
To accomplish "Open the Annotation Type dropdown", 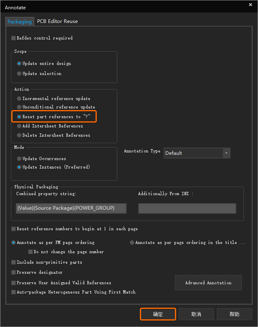I will click(226, 153).
